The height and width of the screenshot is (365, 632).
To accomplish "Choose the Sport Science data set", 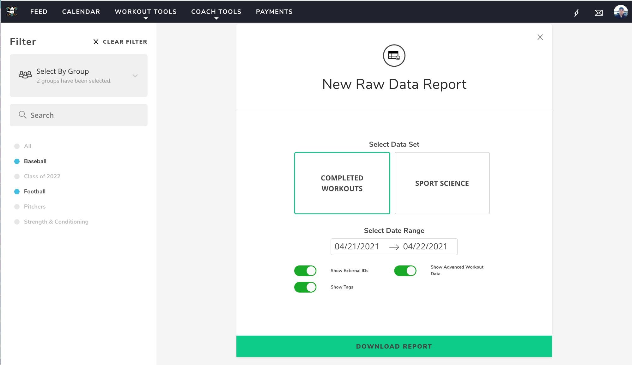I will 442,183.
